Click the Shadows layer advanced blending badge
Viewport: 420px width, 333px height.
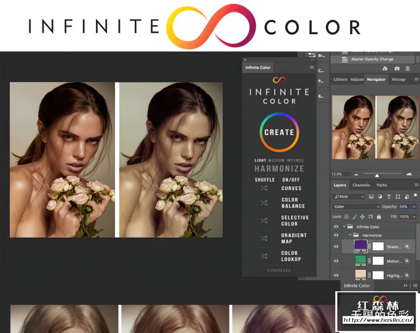[x=407, y=246]
